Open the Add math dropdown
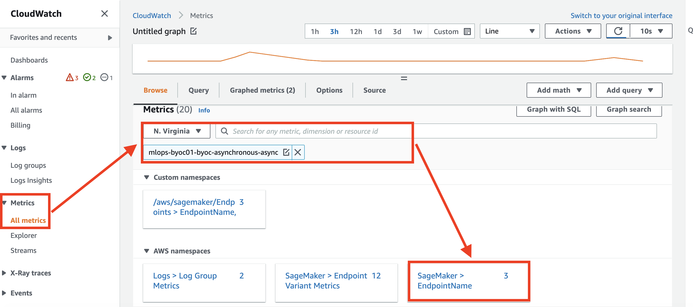This screenshot has height=307, width=693. [558, 90]
